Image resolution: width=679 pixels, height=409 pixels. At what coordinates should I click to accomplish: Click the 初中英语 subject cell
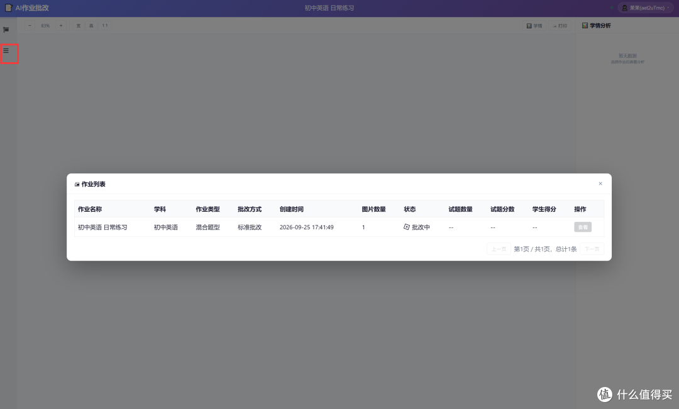pyautogui.click(x=166, y=227)
